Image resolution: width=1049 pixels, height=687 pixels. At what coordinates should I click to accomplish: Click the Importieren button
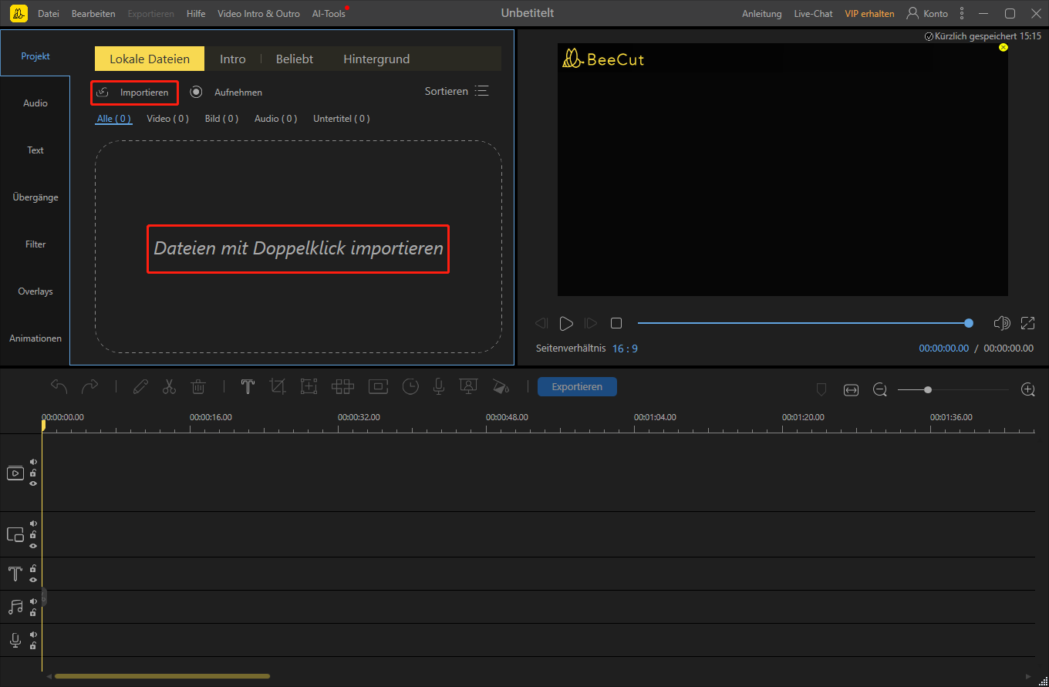point(134,93)
